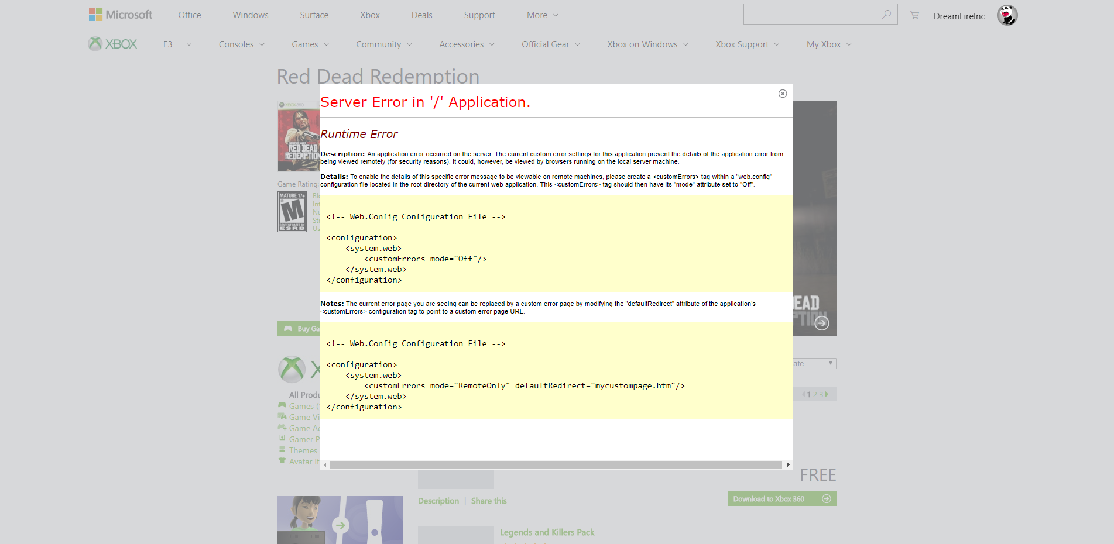1114x544 pixels.
Task: Click the FREE price label
Action: coord(818,475)
